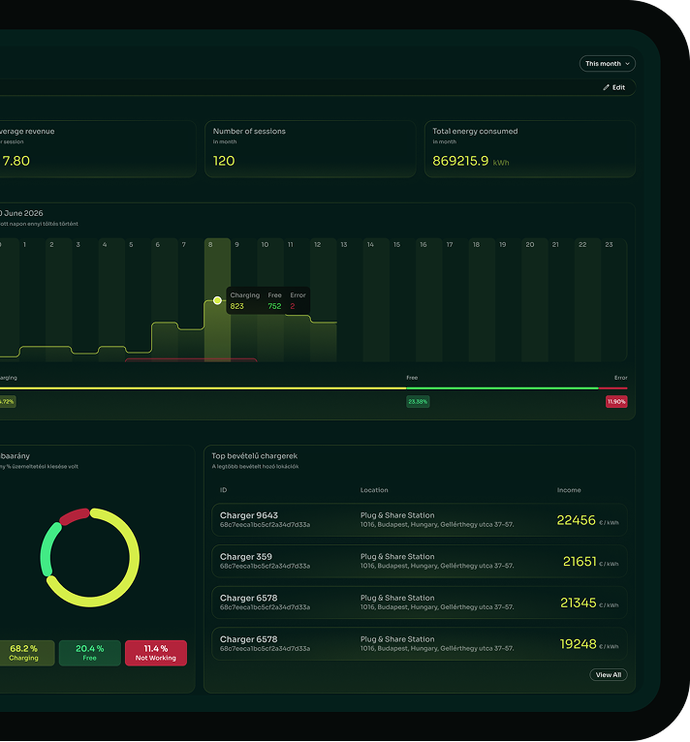This screenshot has width=690, height=742.
Task: Toggle the 11.4 % Not Working legend badge
Action: tap(156, 653)
